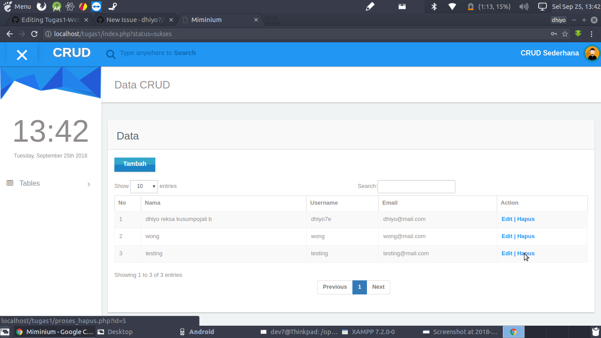
Task: Open the Show entries dropdown
Action: click(x=144, y=186)
